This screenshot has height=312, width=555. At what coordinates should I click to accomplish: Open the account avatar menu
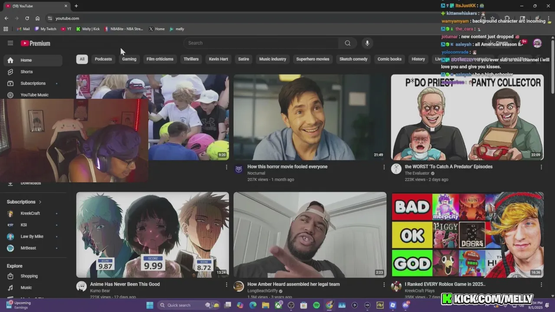point(537,43)
